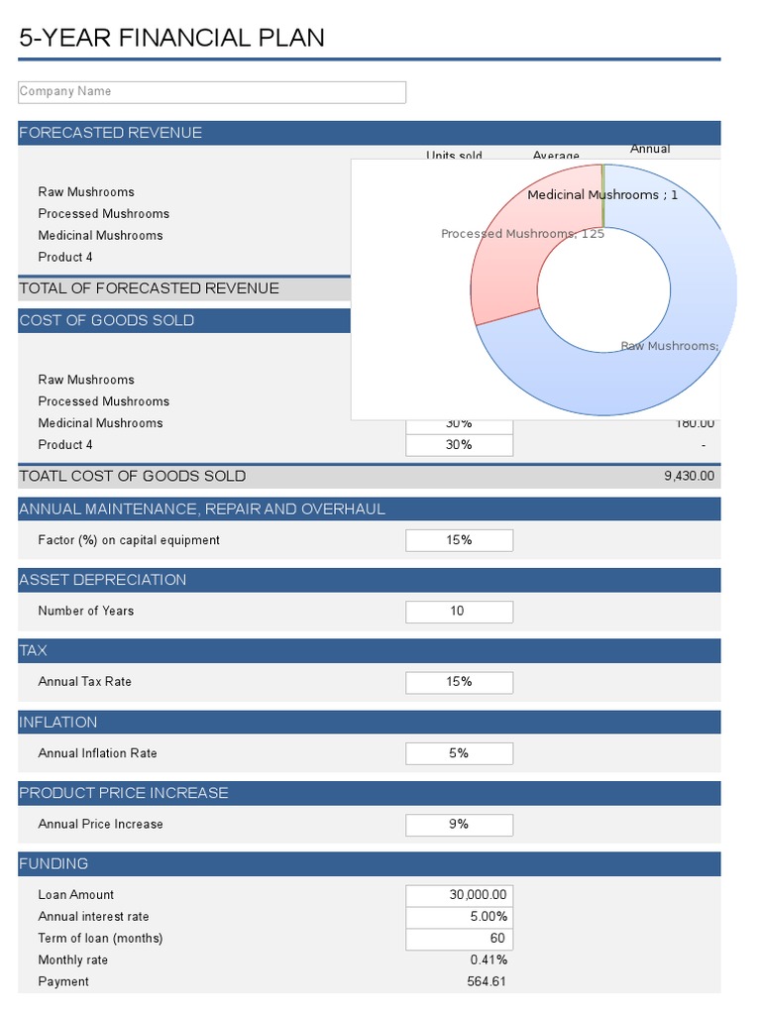Viewport: 761px width, 1015px height.
Task: Select the Term of loan cell showing 60
Action: click(x=459, y=940)
